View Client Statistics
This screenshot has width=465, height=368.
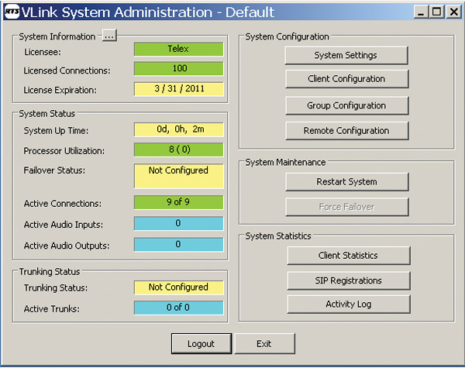tap(348, 255)
